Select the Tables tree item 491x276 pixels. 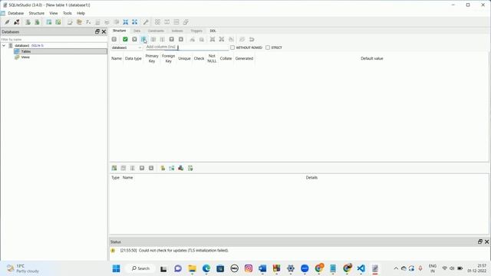click(26, 51)
